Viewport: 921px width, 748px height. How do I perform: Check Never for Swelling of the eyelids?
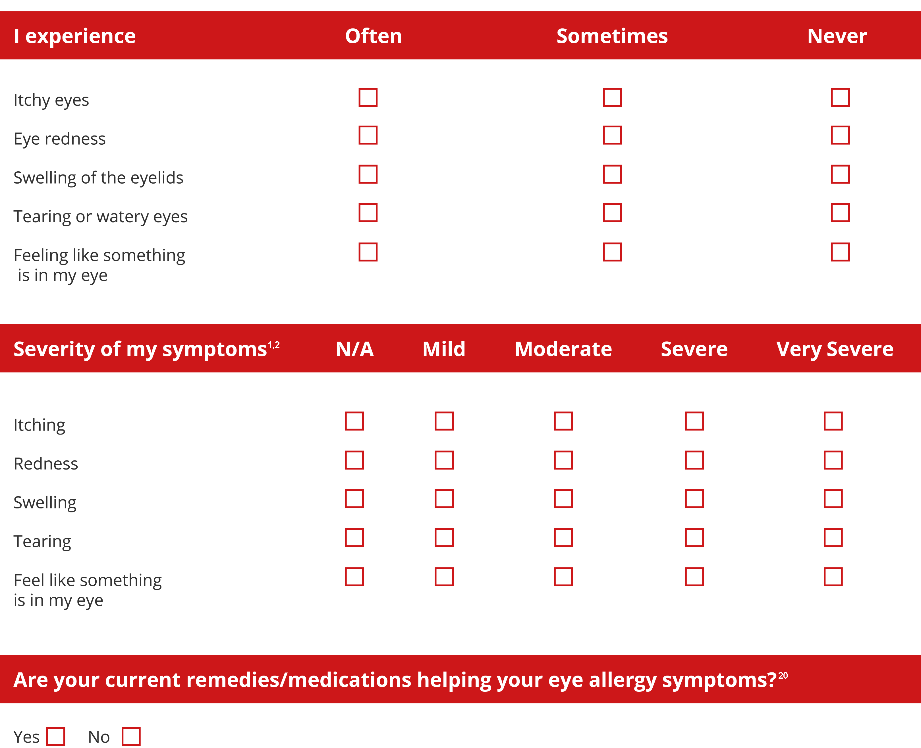point(840,174)
